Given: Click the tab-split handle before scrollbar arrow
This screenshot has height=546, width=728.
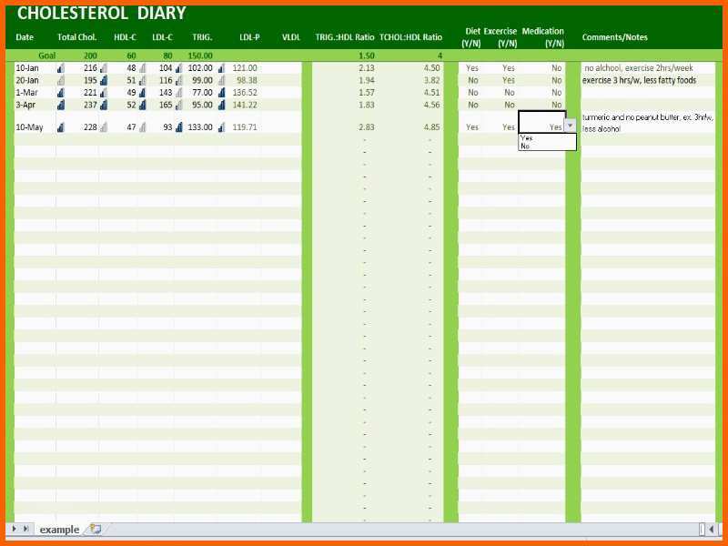Looking at the screenshot, I should coord(702,529).
